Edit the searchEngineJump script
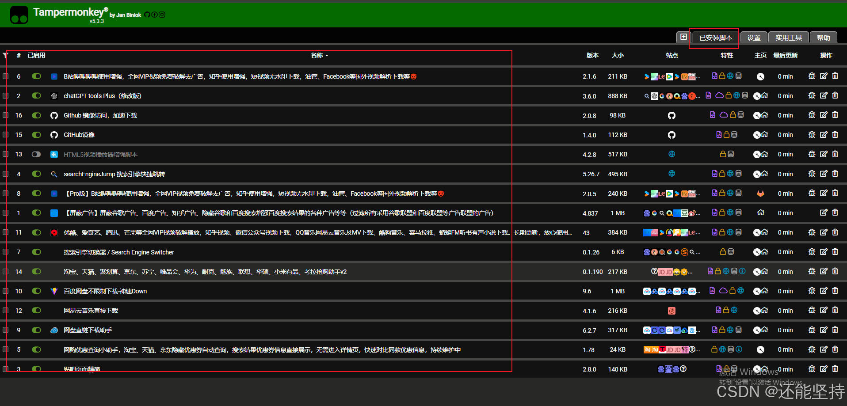The height and width of the screenshot is (406, 847). 824,174
